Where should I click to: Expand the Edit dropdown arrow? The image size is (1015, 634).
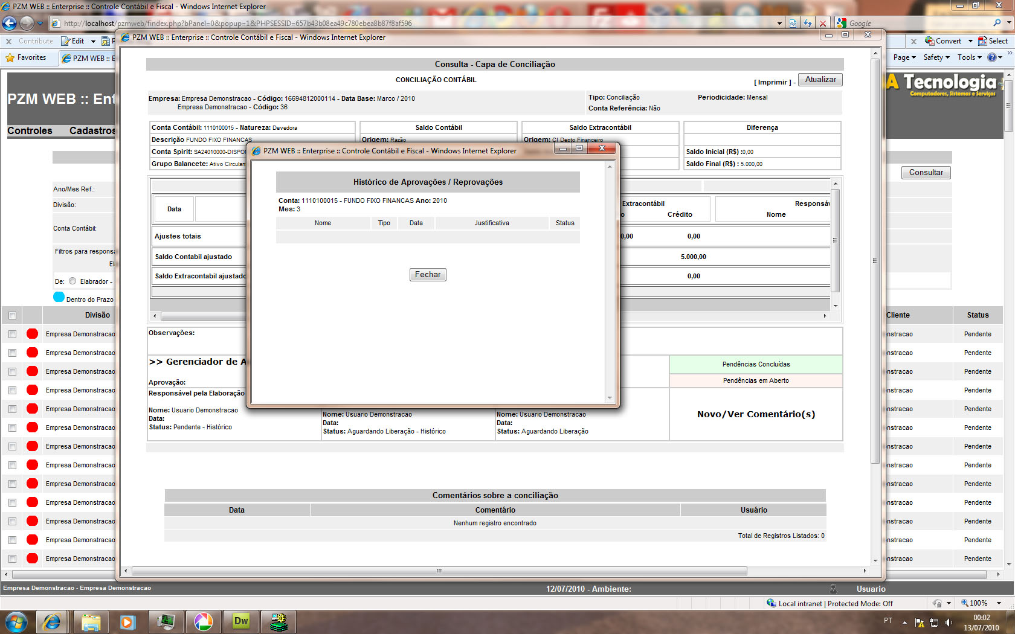[93, 41]
